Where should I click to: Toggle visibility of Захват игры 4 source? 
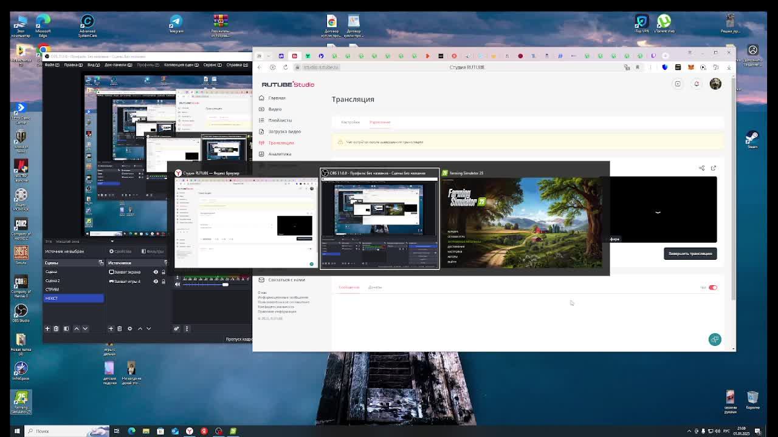[x=156, y=281]
